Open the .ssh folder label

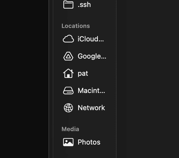(x=84, y=5)
